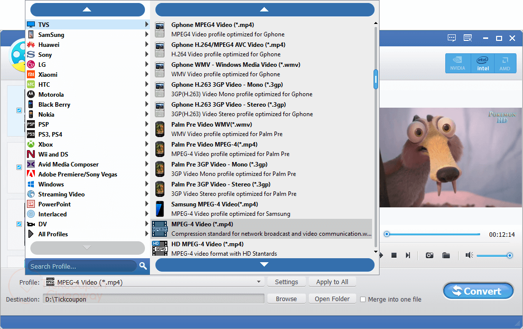Mute the volume speaker icon
The width and height of the screenshot is (523, 329).
click(469, 255)
